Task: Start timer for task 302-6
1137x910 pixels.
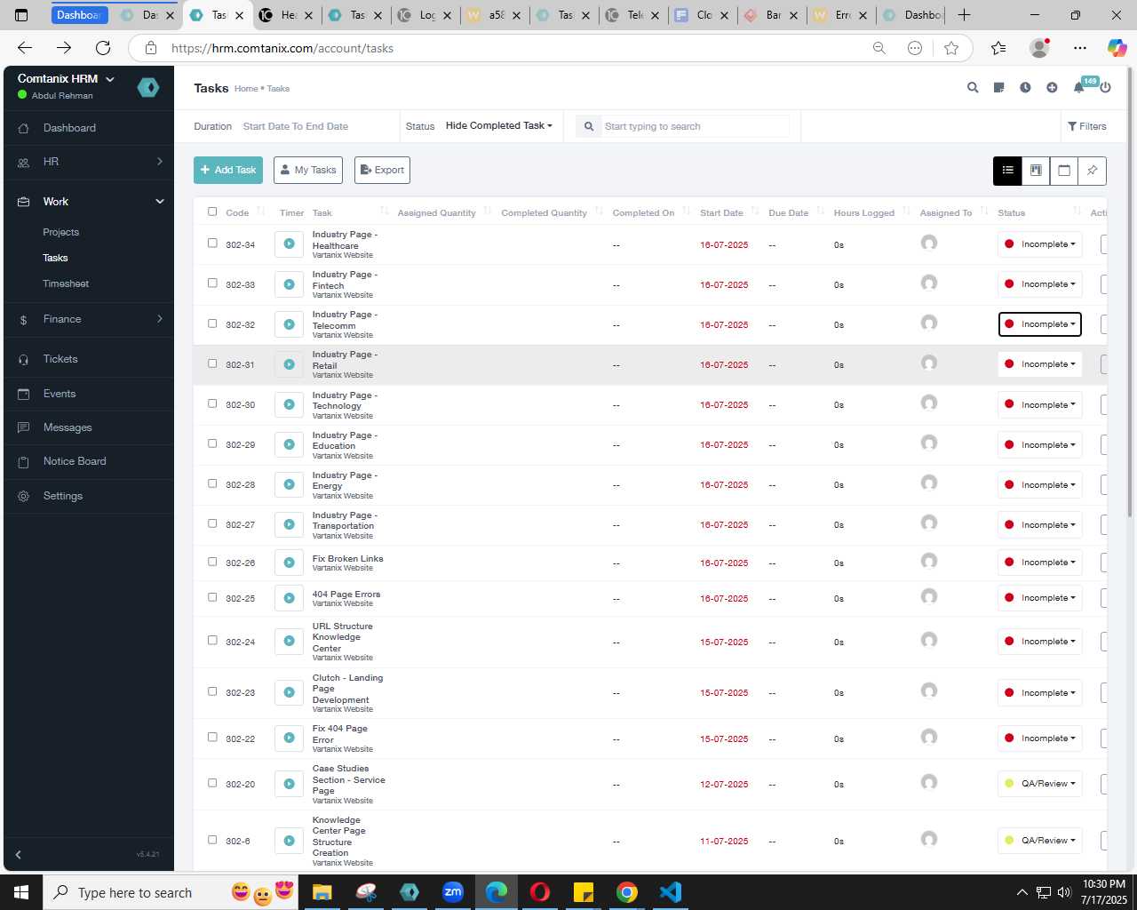Action: 289,841
